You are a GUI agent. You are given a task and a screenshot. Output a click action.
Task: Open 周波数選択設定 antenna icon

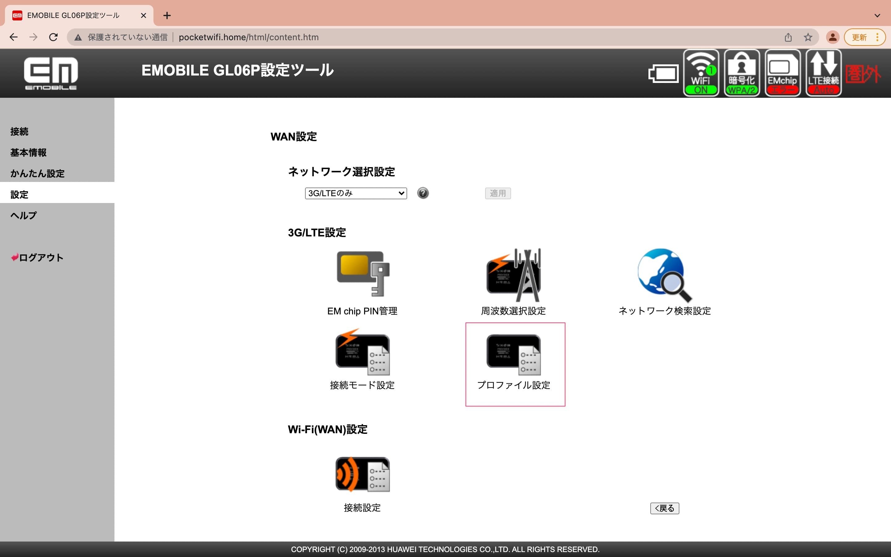(514, 275)
